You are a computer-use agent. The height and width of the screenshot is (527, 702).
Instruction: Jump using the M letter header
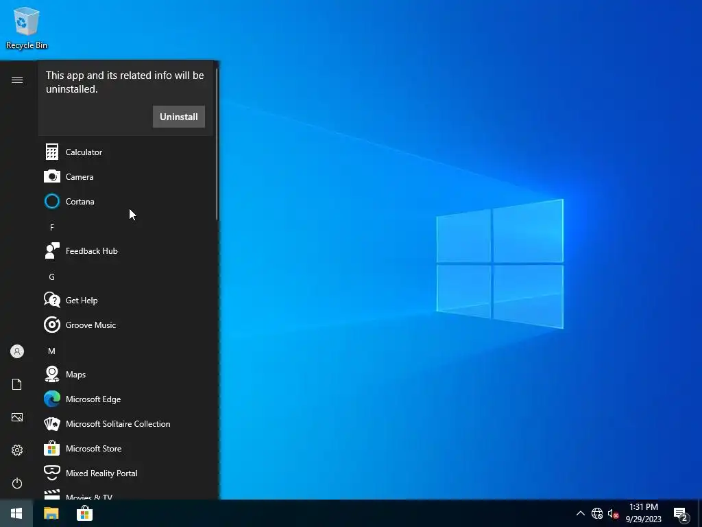pos(52,351)
